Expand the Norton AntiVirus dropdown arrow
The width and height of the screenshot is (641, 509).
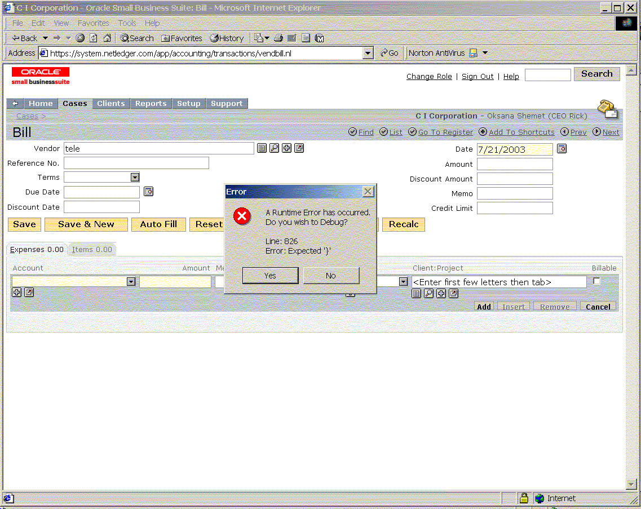pyautogui.click(x=485, y=53)
